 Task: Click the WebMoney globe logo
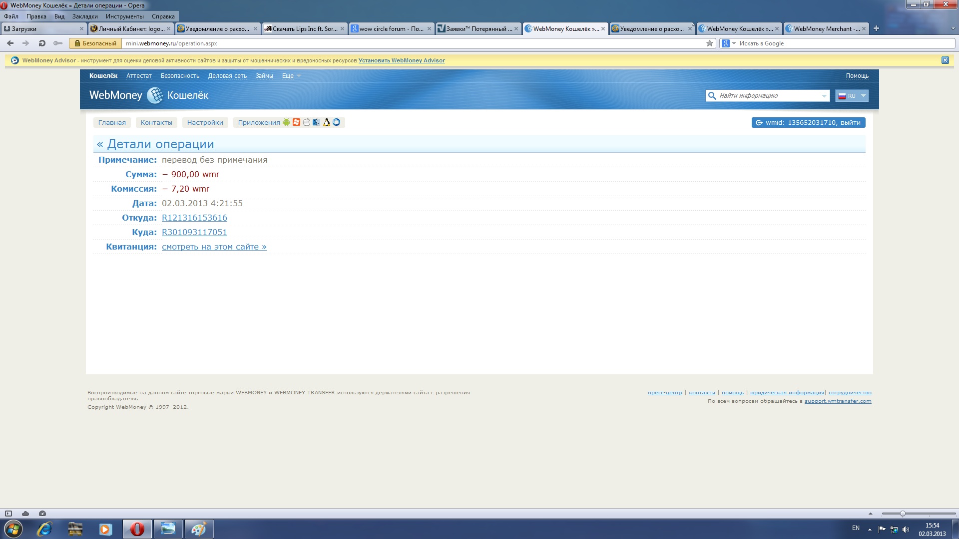155,95
